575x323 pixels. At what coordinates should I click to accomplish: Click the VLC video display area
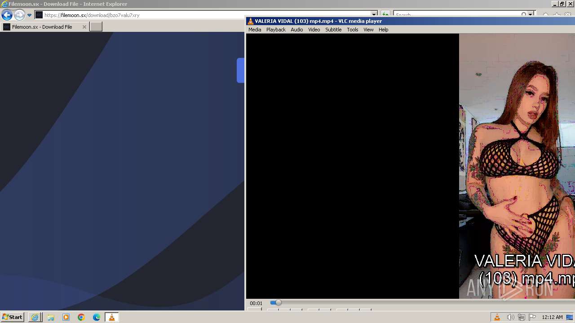coord(410,166)
